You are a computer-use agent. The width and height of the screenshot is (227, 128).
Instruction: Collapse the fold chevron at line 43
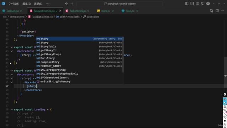click(x=12, y=51)
